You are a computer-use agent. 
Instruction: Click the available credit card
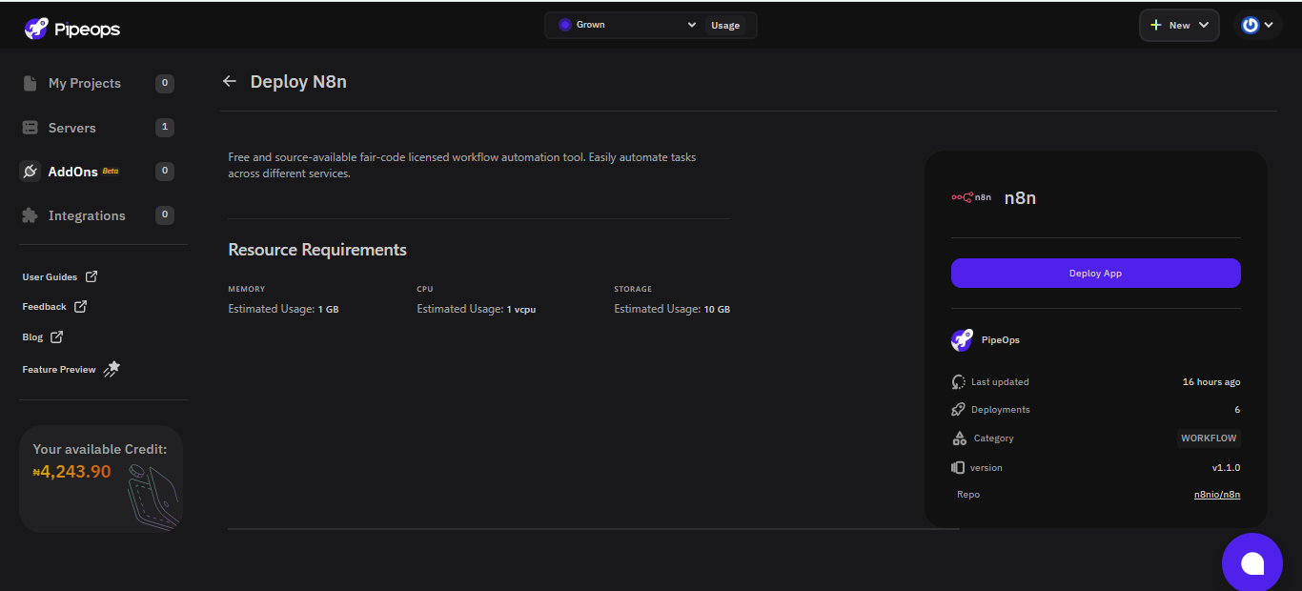pos(101,479)
